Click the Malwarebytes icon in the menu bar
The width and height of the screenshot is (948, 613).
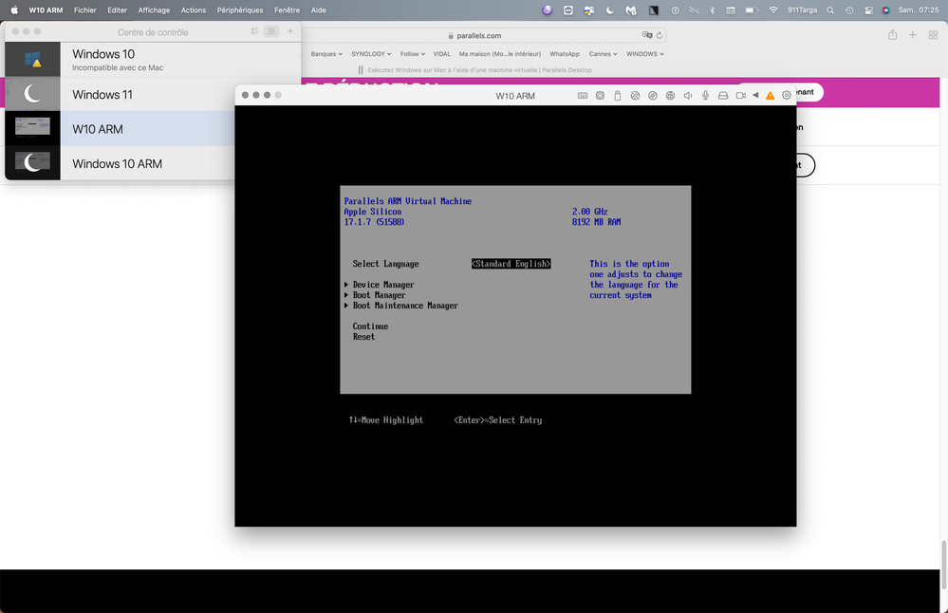tap(631, 10)
